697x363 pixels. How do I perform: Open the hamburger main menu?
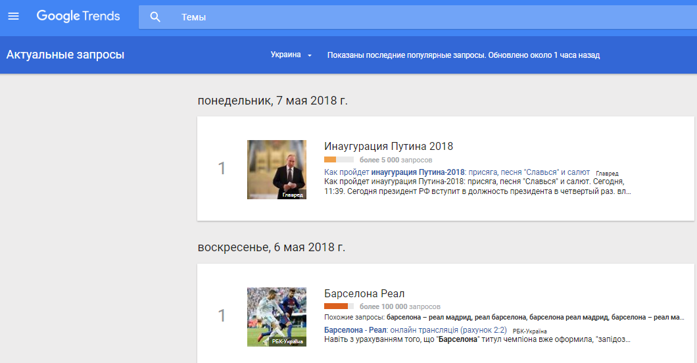click(x=14, y=16)
